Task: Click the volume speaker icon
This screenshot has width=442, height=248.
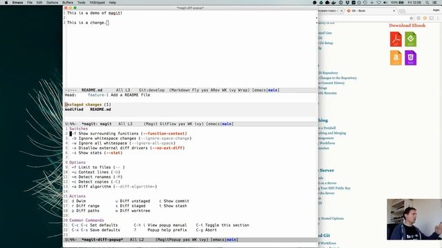Action: (x=385, y=3)
